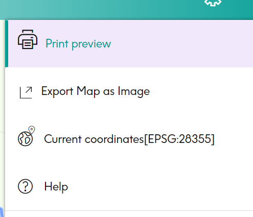Open Current coordinates entry
The height and width of the screenshot is (217, 253).
(x=129, y=139)
